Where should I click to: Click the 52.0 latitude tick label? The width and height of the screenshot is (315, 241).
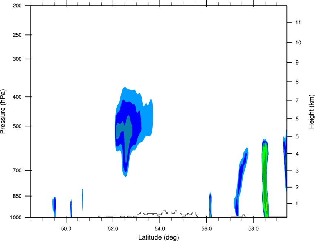[113, 229]
